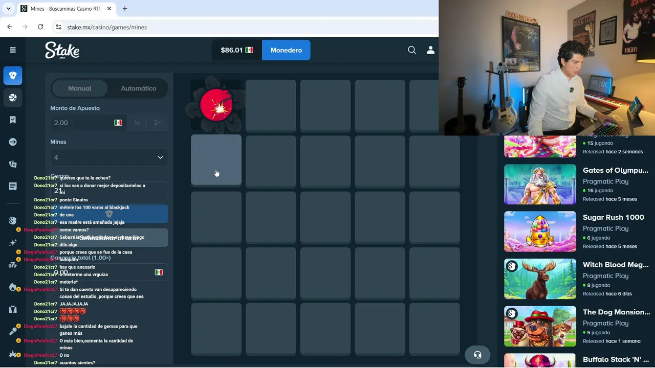Image resolution: width=655 pixels, height=368 pixels.
Task: Open the Sports basketball icon in sidebar
Action: click(13, 98)
